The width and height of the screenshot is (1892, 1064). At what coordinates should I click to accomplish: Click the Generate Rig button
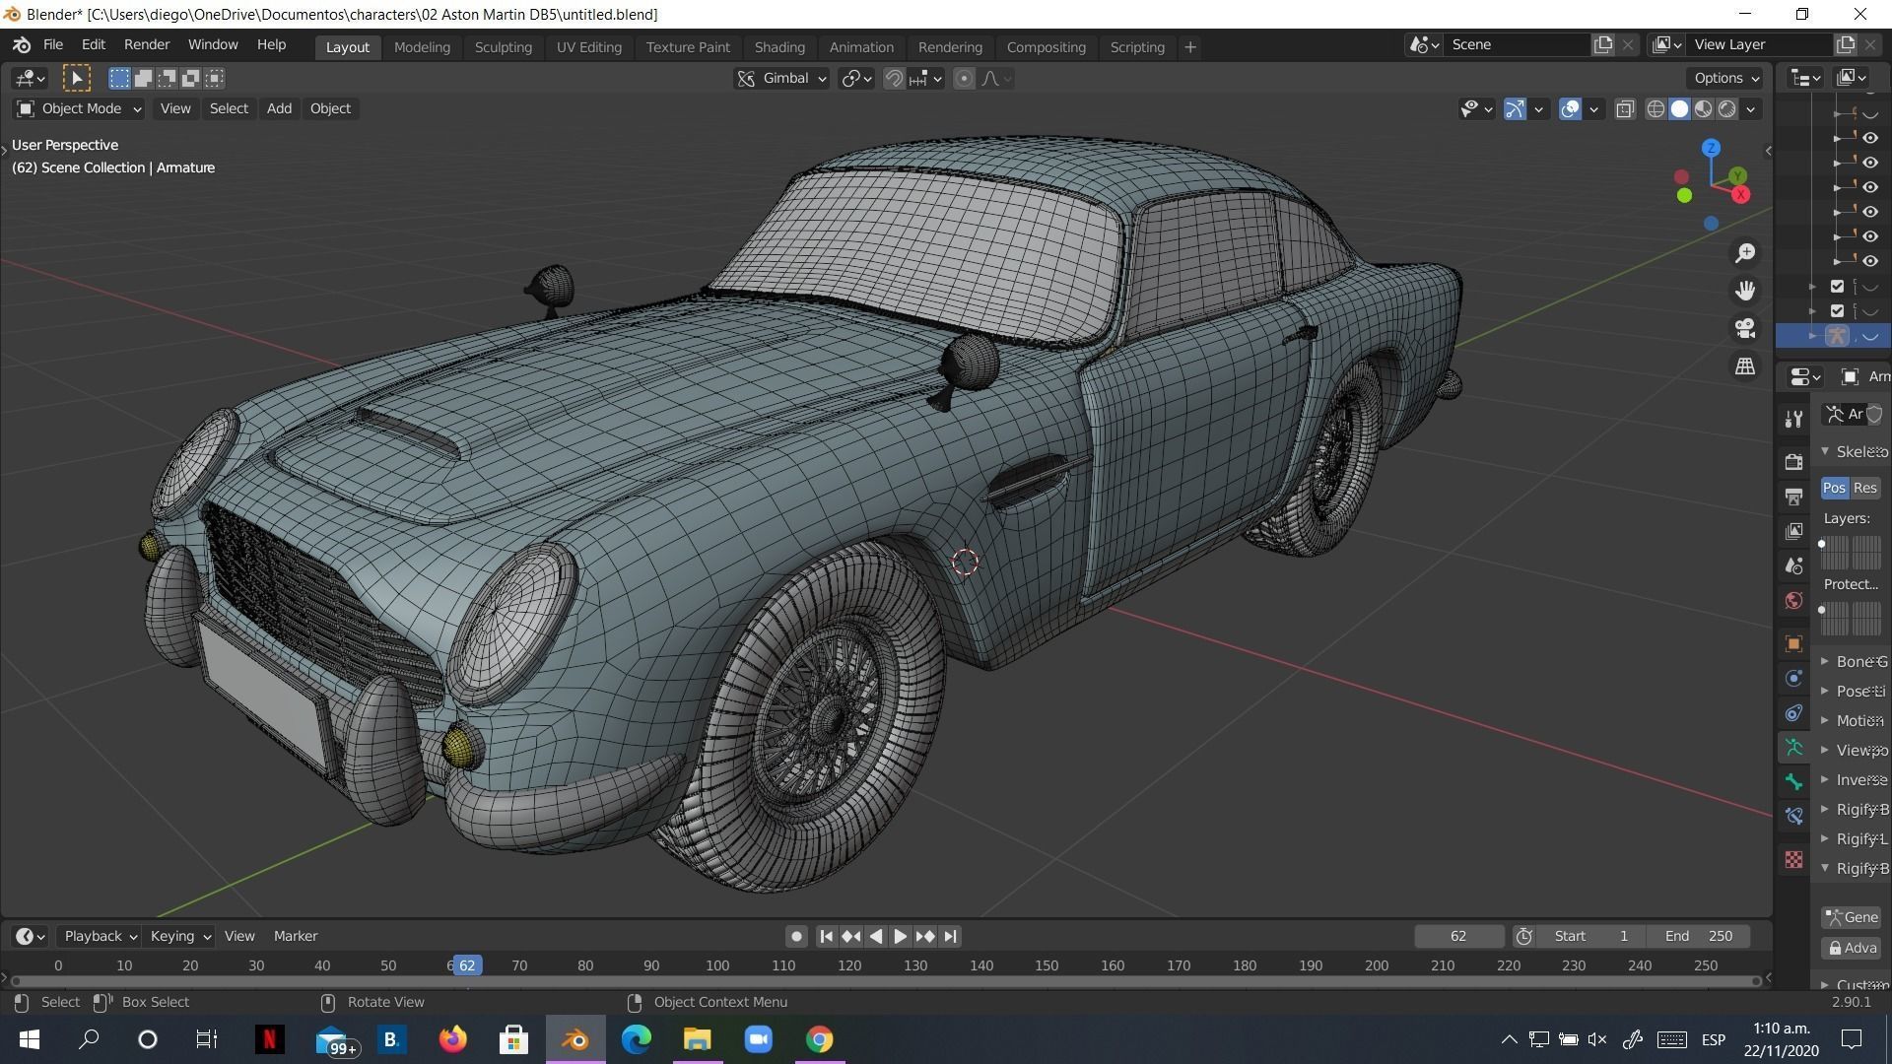pyautogui.click(x=1852, y=917)
